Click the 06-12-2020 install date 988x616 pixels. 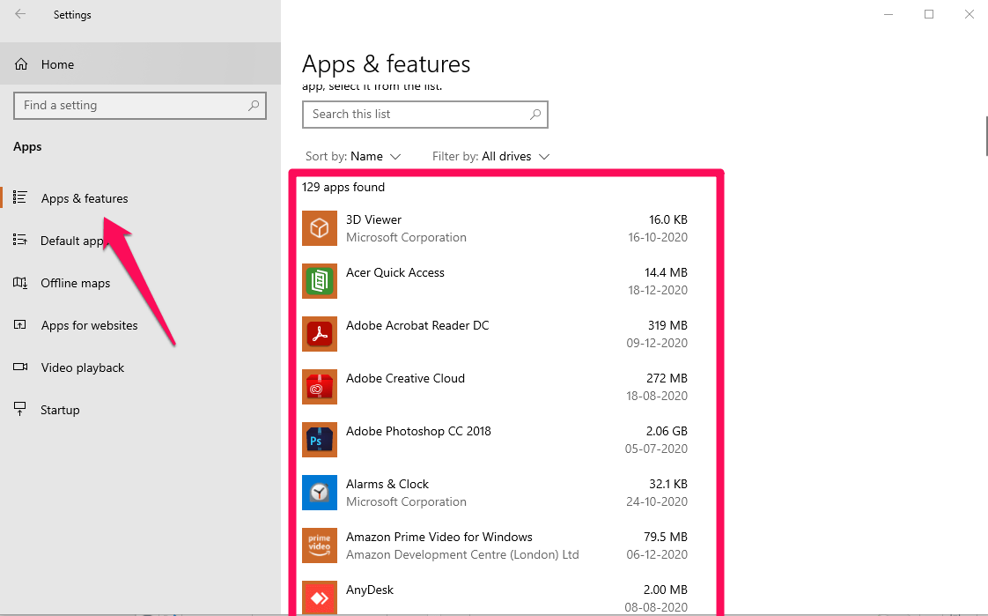(657, 555)
